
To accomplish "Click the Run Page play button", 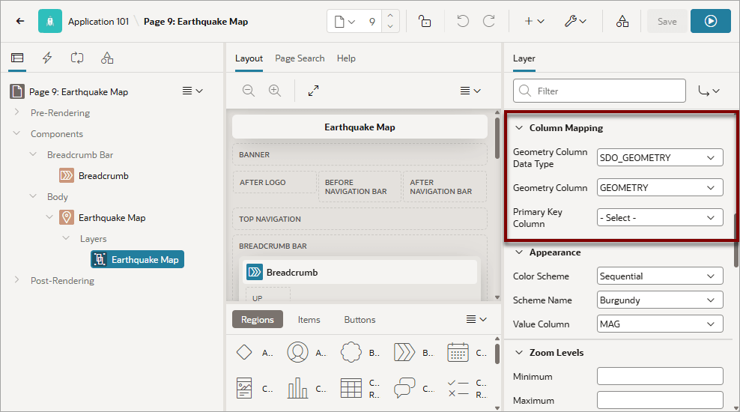I will [710, 21].
